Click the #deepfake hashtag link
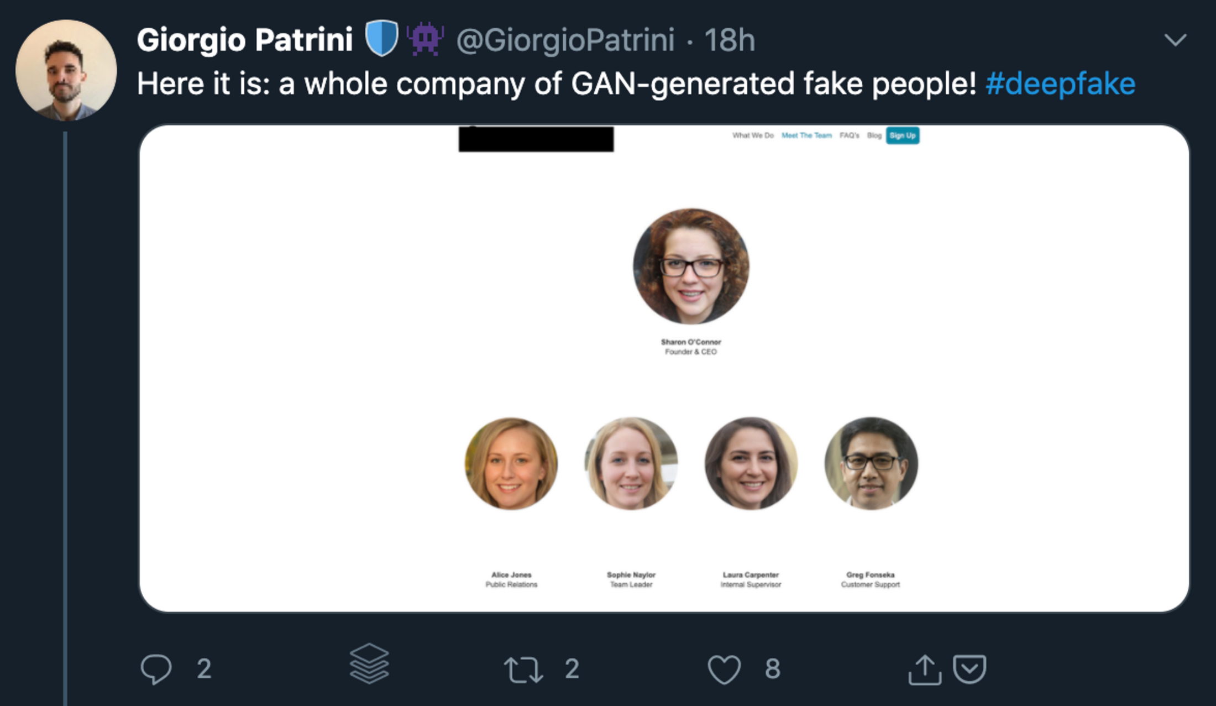 [1060, 84]
